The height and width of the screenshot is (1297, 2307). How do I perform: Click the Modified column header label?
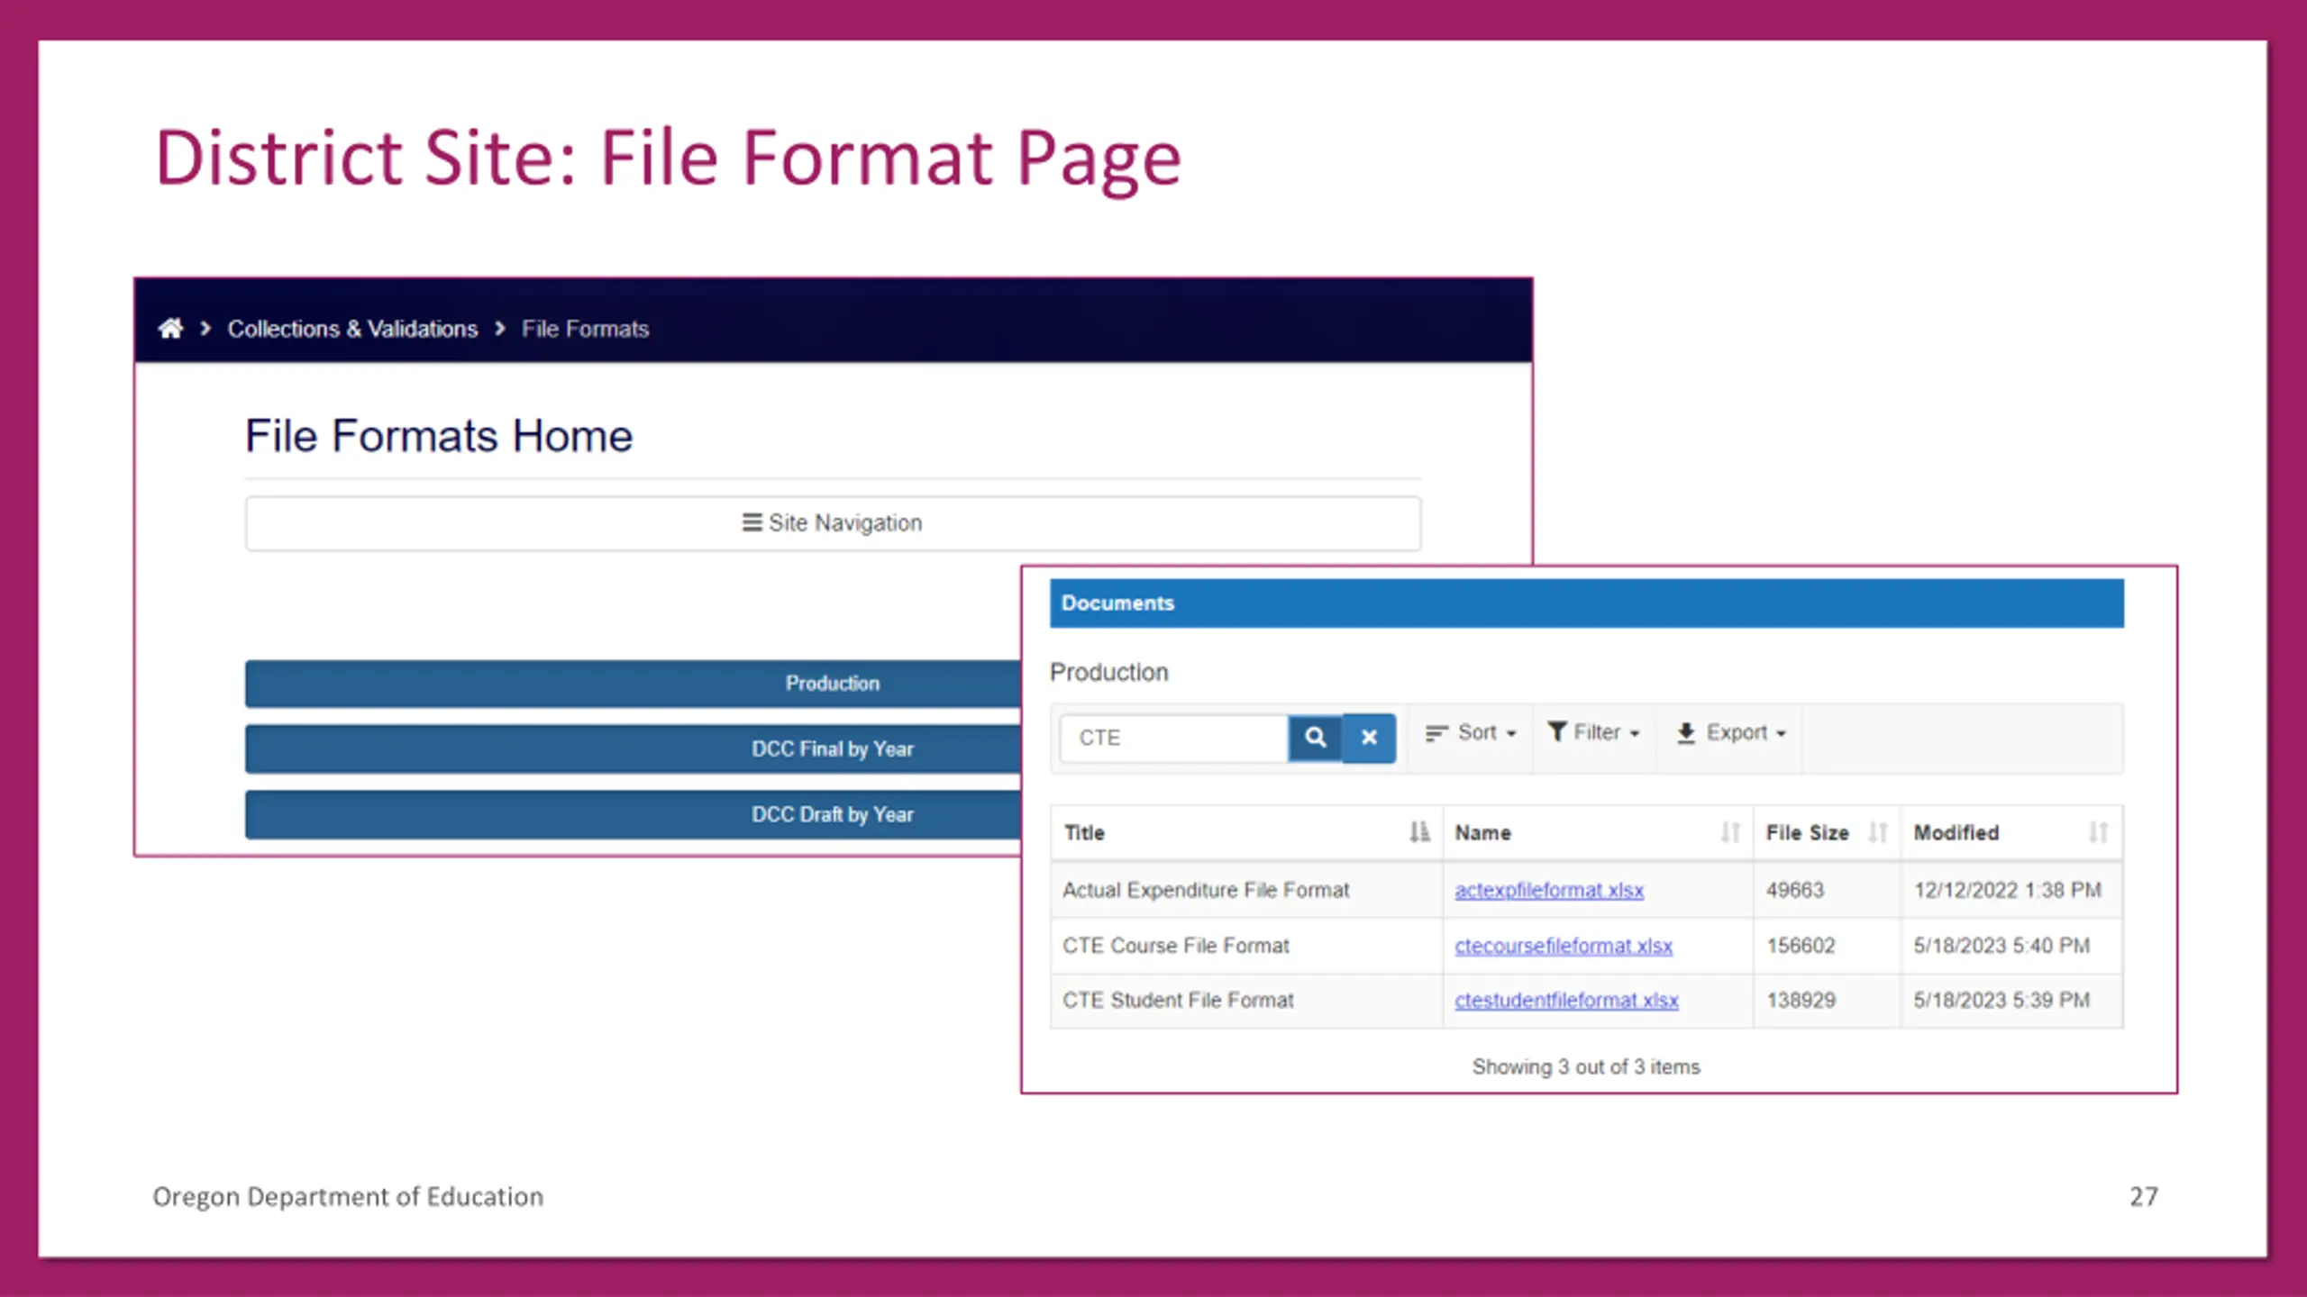[1956, 833]
